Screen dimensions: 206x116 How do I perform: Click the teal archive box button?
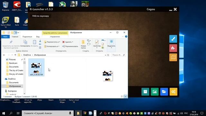145,92
